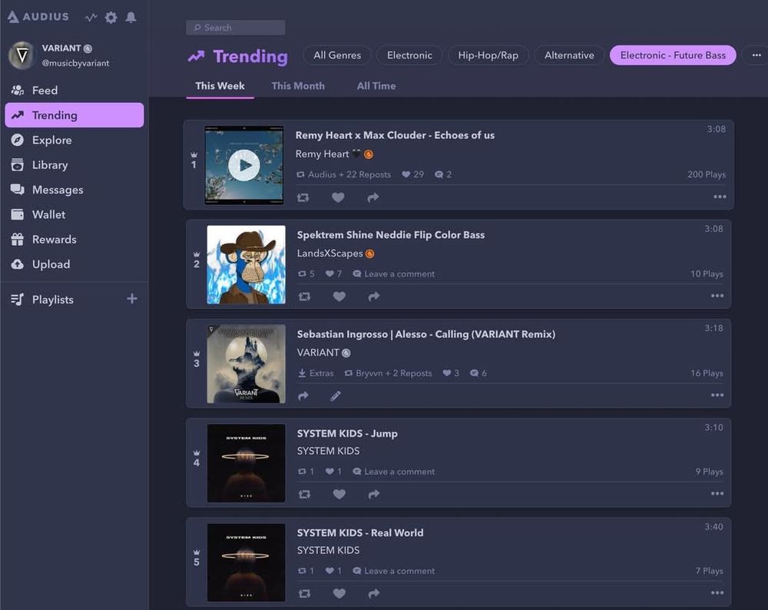Share Spektrem Shine Neddie Flip
The width and height of the screenshot is (768, 610).
[x=374, y=297]
